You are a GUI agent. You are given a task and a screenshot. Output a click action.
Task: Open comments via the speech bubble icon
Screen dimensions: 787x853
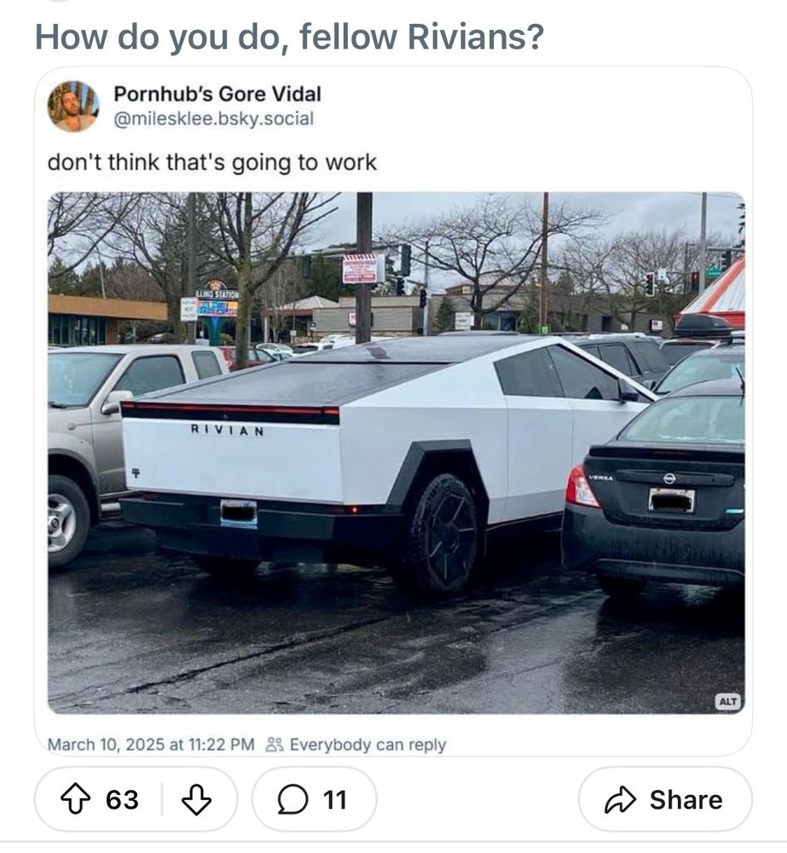[292, 800]
